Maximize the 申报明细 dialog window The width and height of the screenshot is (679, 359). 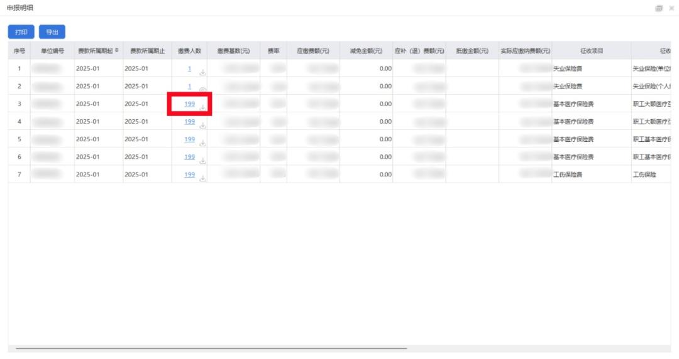pos(659,8)
